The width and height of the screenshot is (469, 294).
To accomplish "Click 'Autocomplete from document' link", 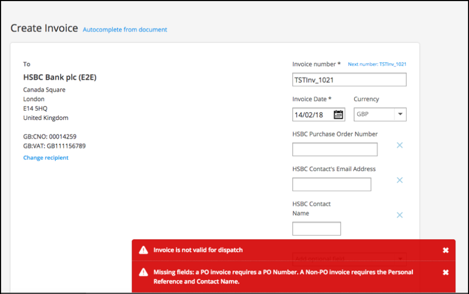I will tap(125, 30).
